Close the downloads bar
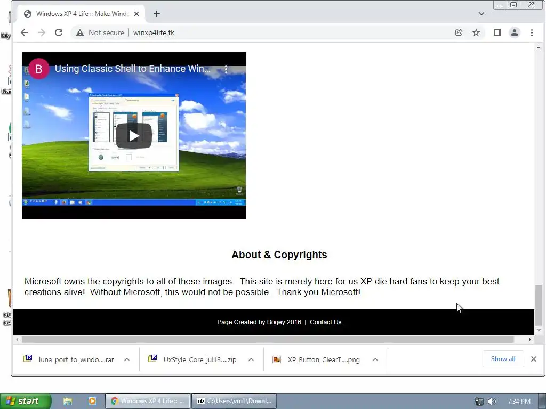546x409 pixels. tap(533, 359)
